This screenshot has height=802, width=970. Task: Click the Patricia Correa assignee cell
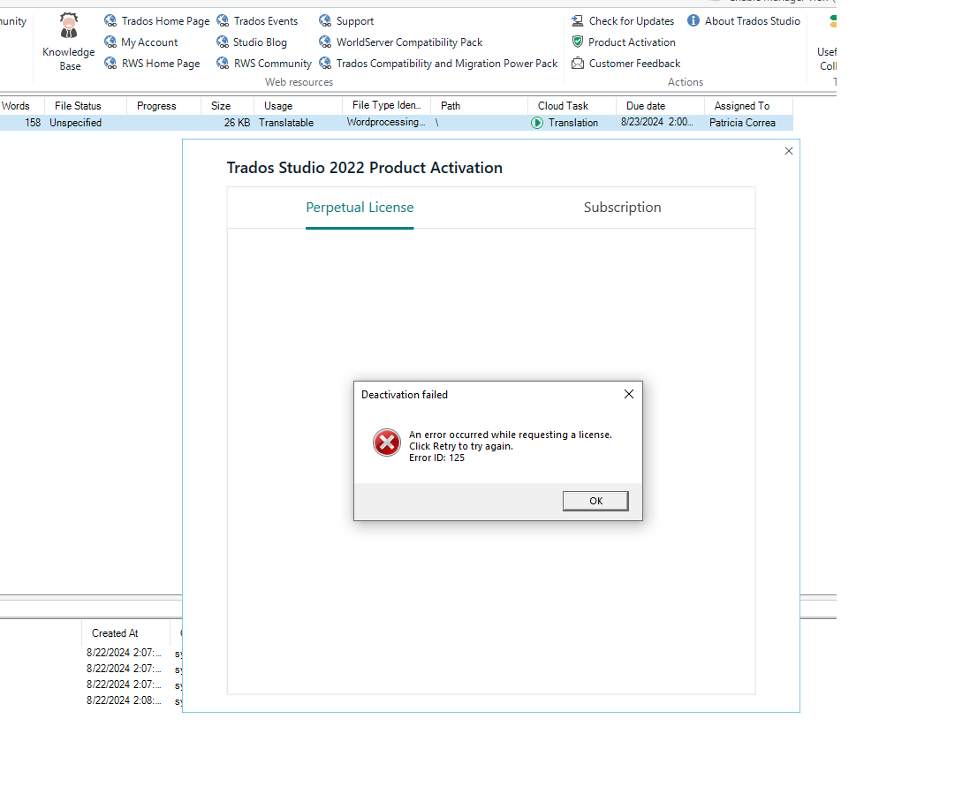(x=742, y=123)
